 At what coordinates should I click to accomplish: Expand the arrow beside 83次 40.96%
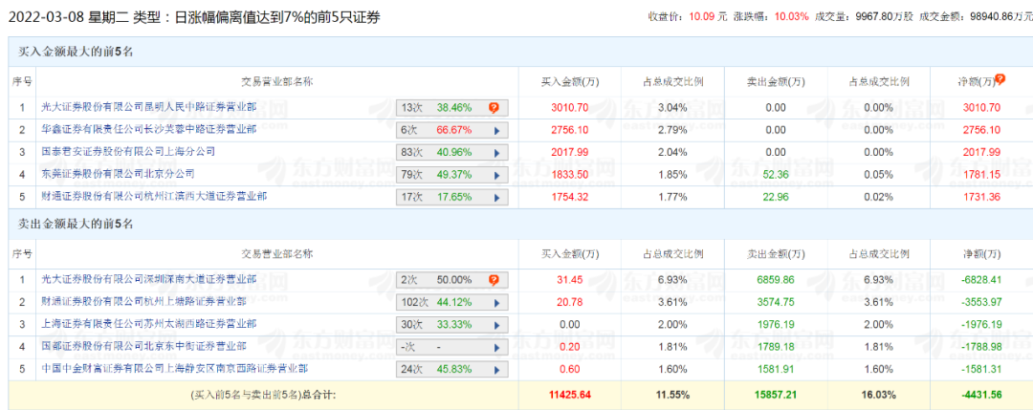497,153
